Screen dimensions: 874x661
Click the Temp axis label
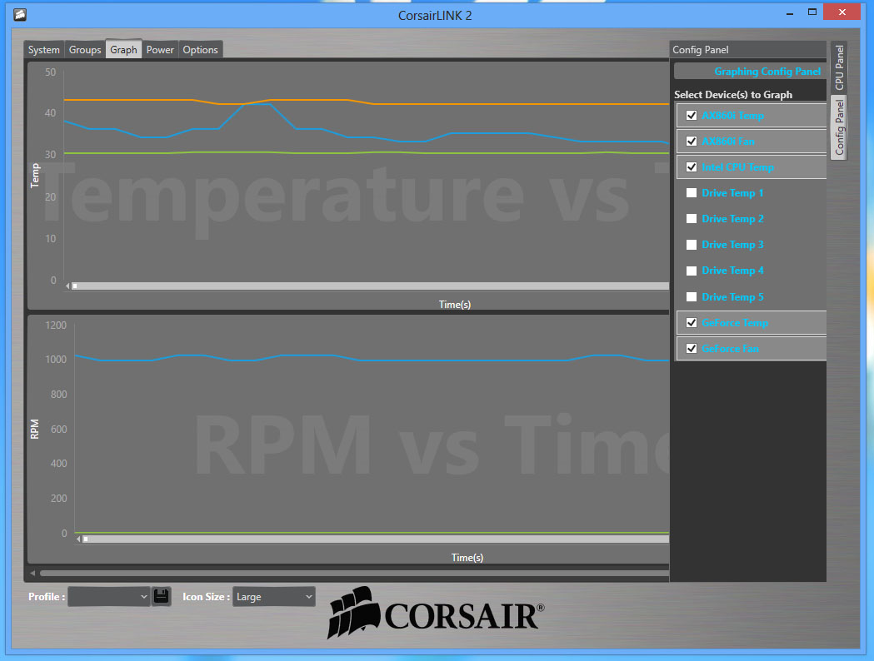[x=35, y=176]
